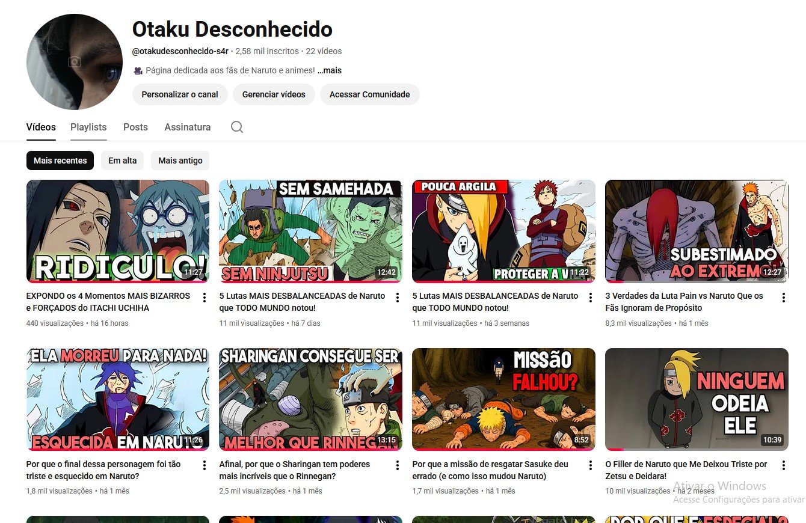Click title 'Por que a missão de resgatar Sasuke'
This screenshot has height=523, width=806.
(490, 470)
